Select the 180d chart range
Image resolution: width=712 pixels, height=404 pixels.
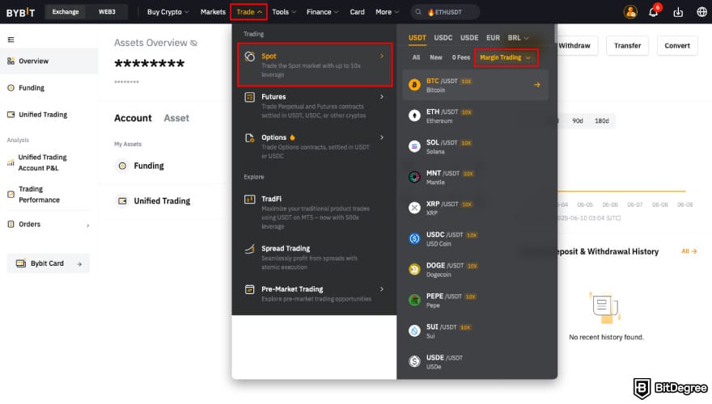tap(602, 121)
